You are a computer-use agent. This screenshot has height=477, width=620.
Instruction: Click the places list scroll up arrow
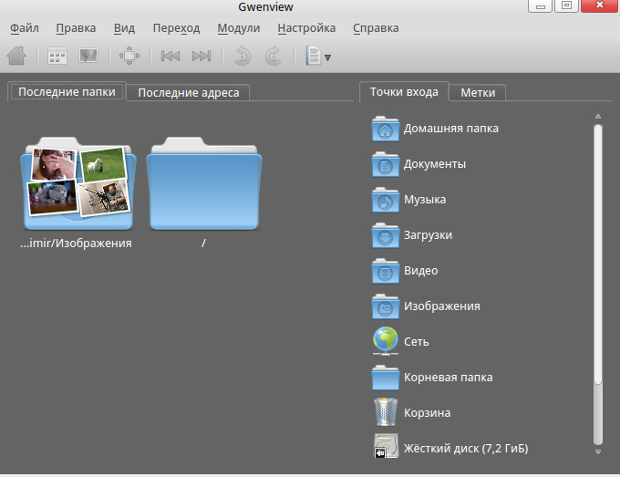coord(598,116)
